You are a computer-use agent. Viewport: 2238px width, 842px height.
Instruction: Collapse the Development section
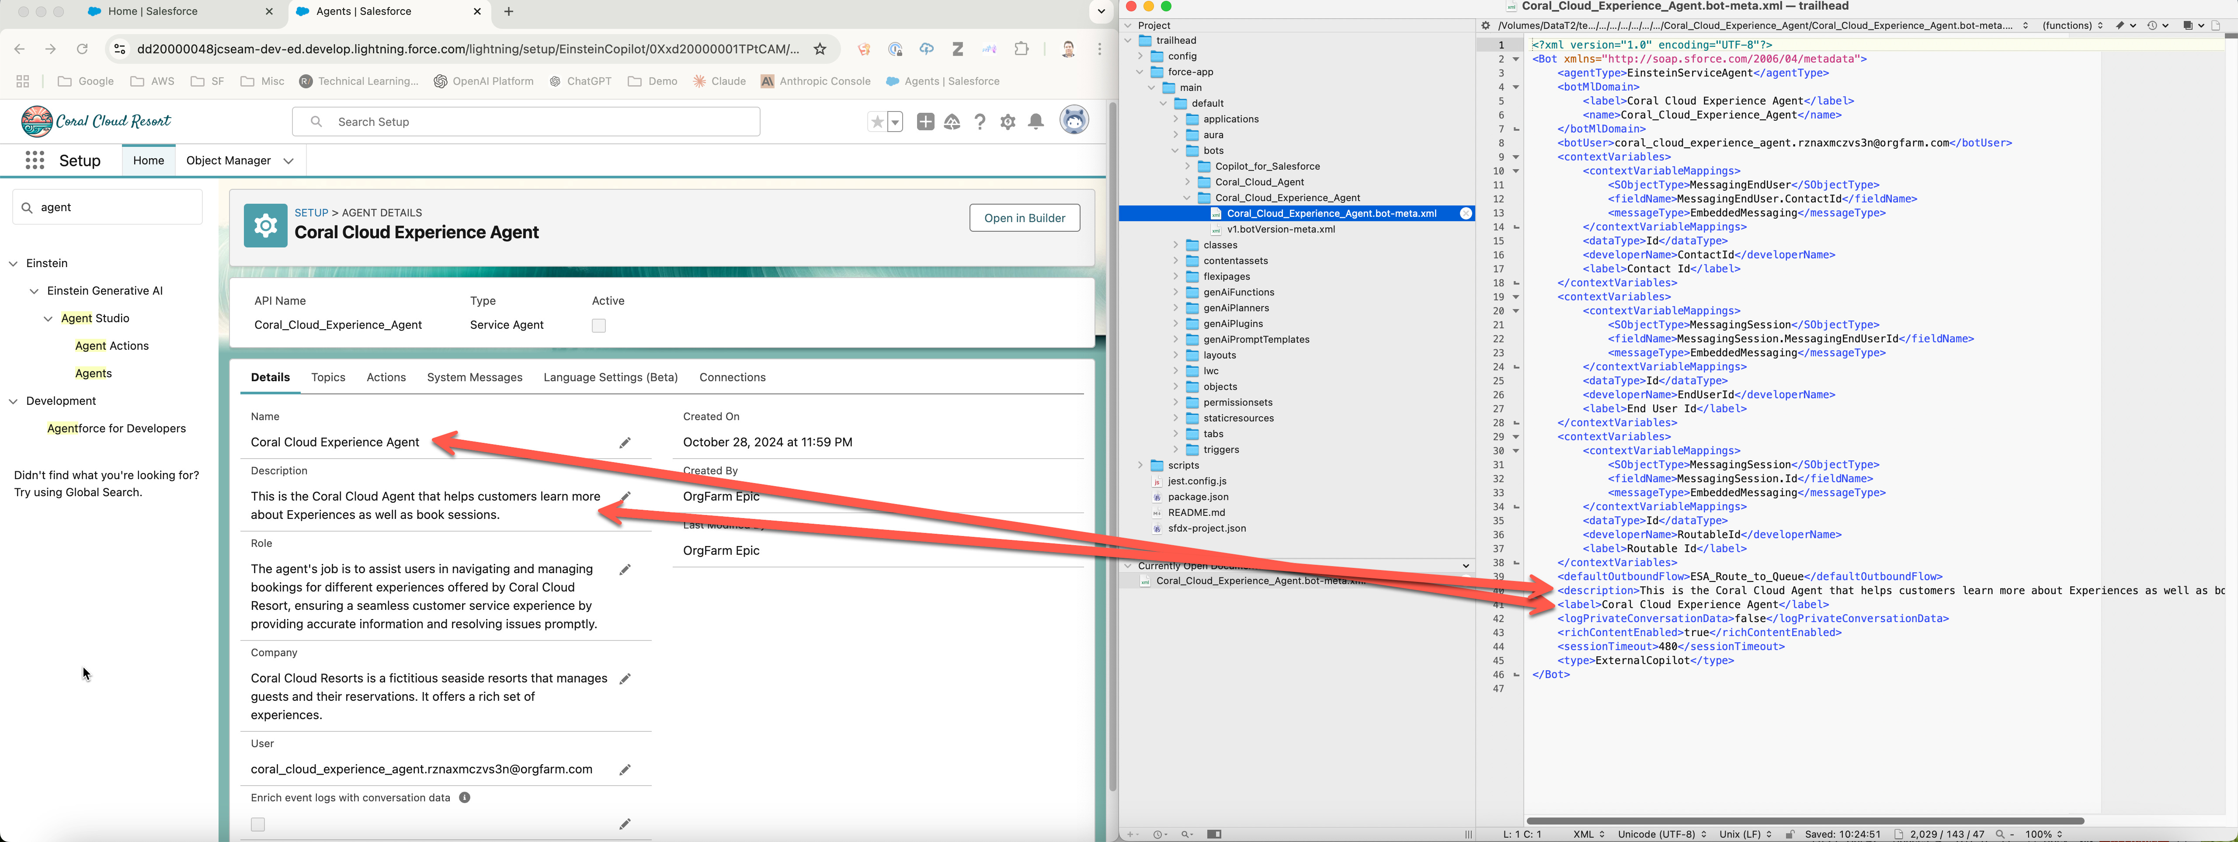[13, 401]
